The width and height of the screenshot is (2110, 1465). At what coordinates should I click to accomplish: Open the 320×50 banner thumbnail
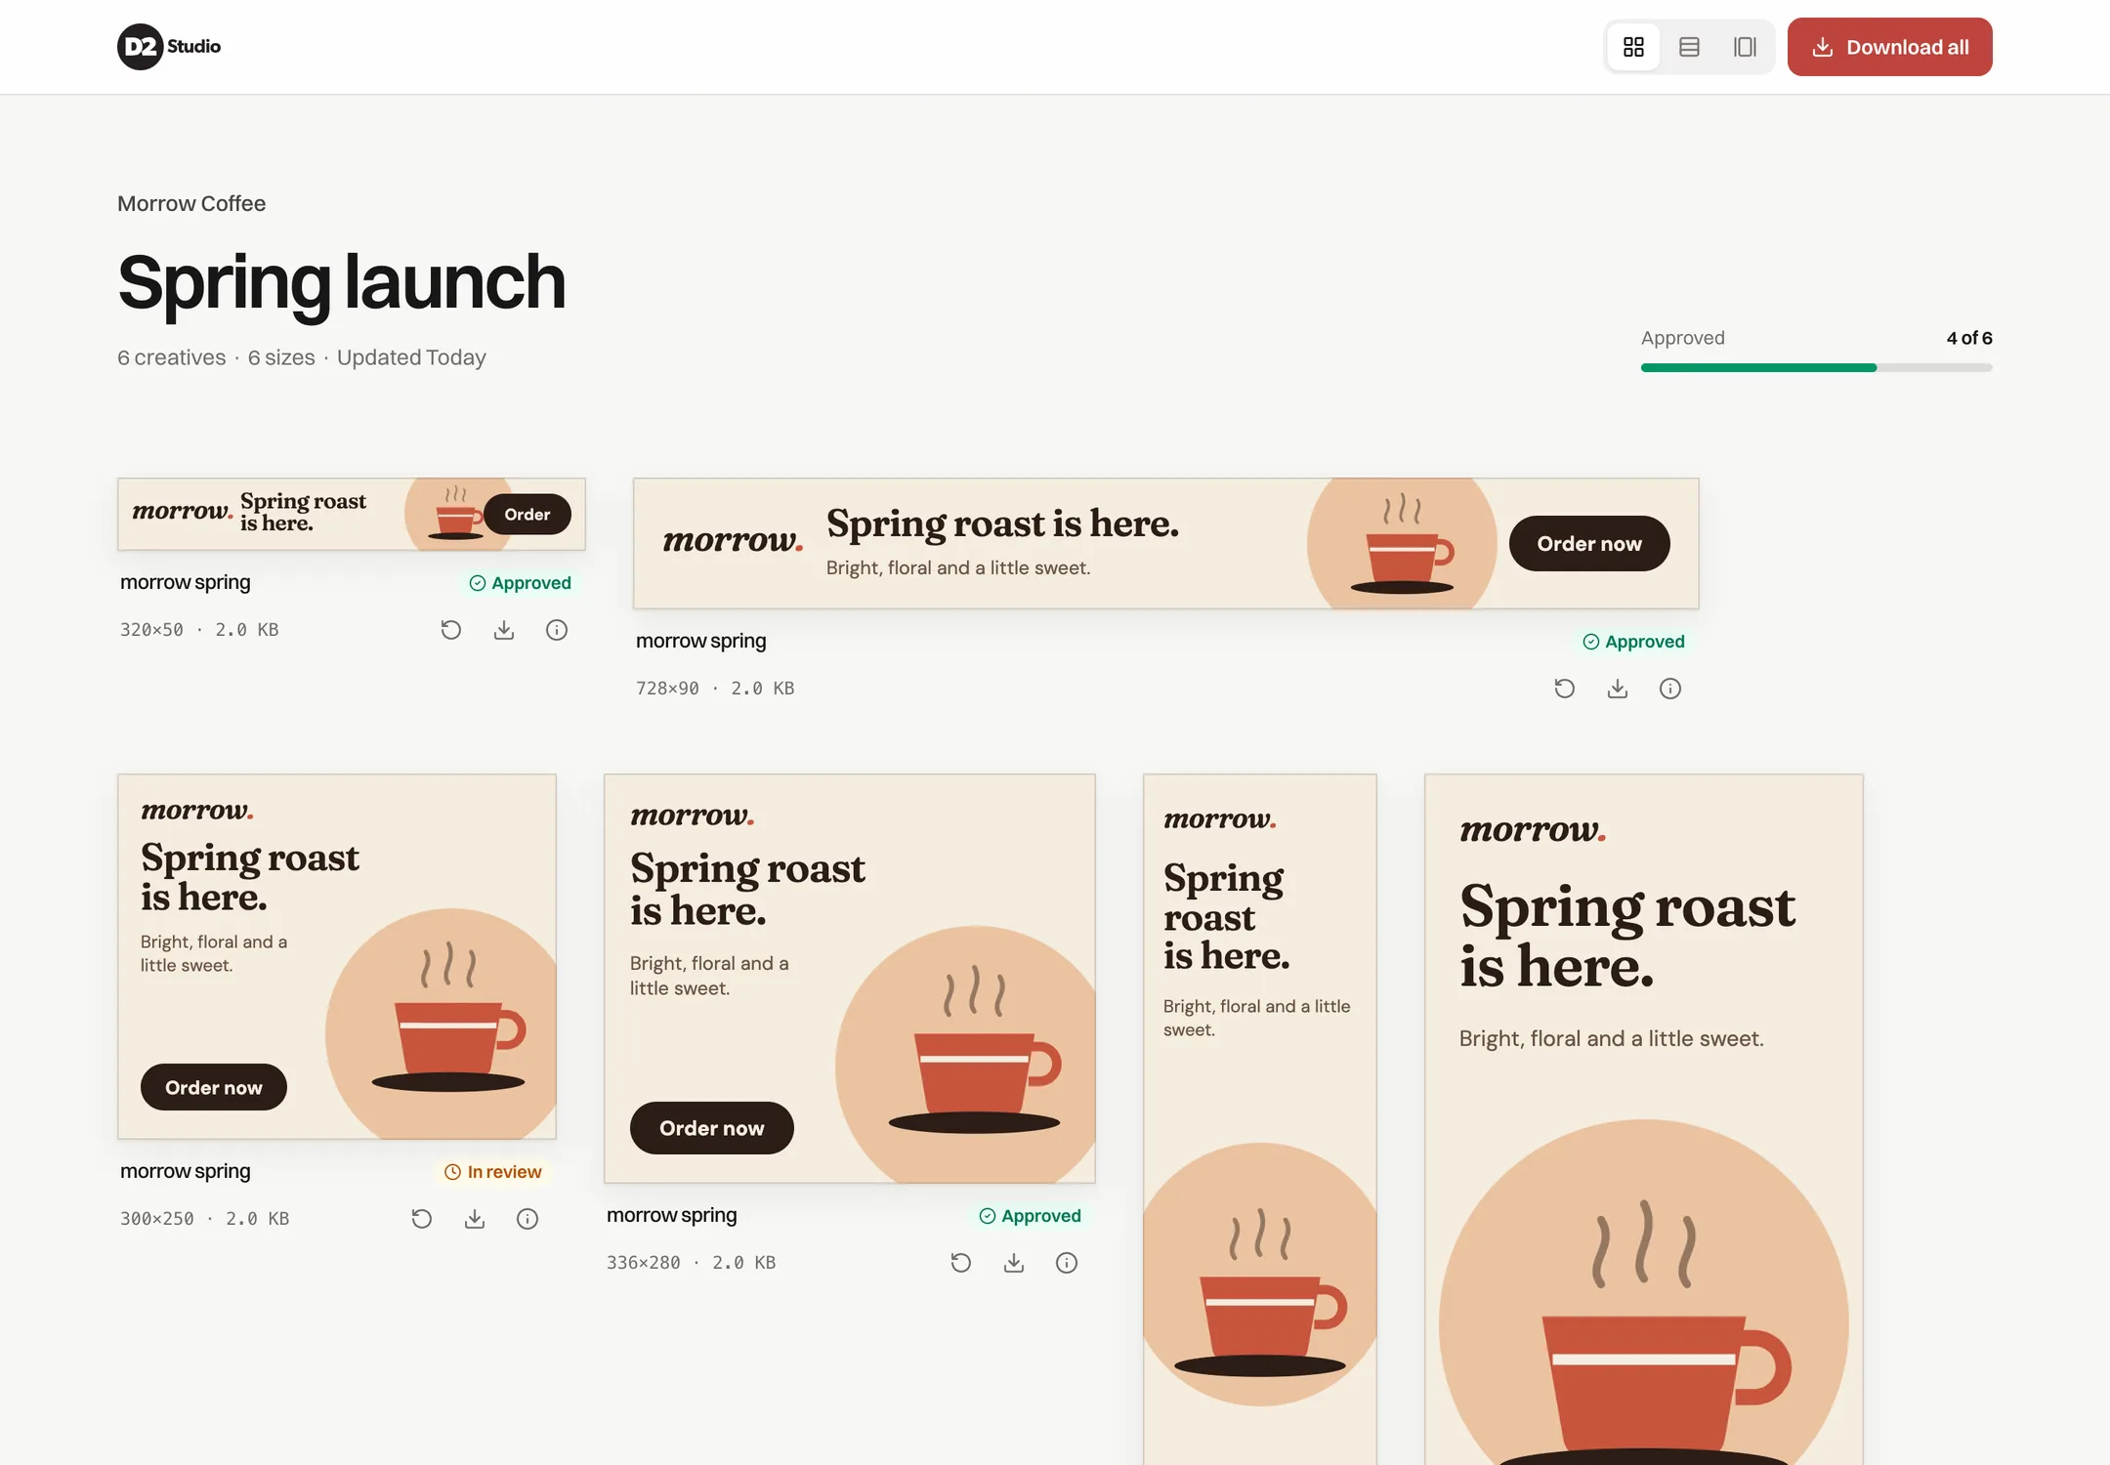click(x=352, y=514)
